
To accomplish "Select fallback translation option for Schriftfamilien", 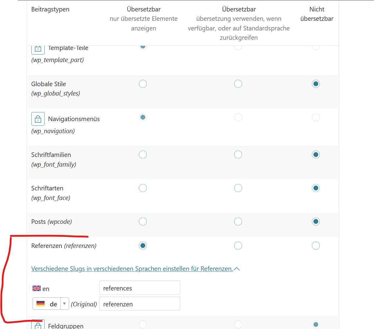I will (x=238, y=155).
